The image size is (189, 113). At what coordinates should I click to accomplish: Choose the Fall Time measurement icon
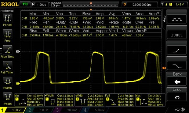point(7,65)
